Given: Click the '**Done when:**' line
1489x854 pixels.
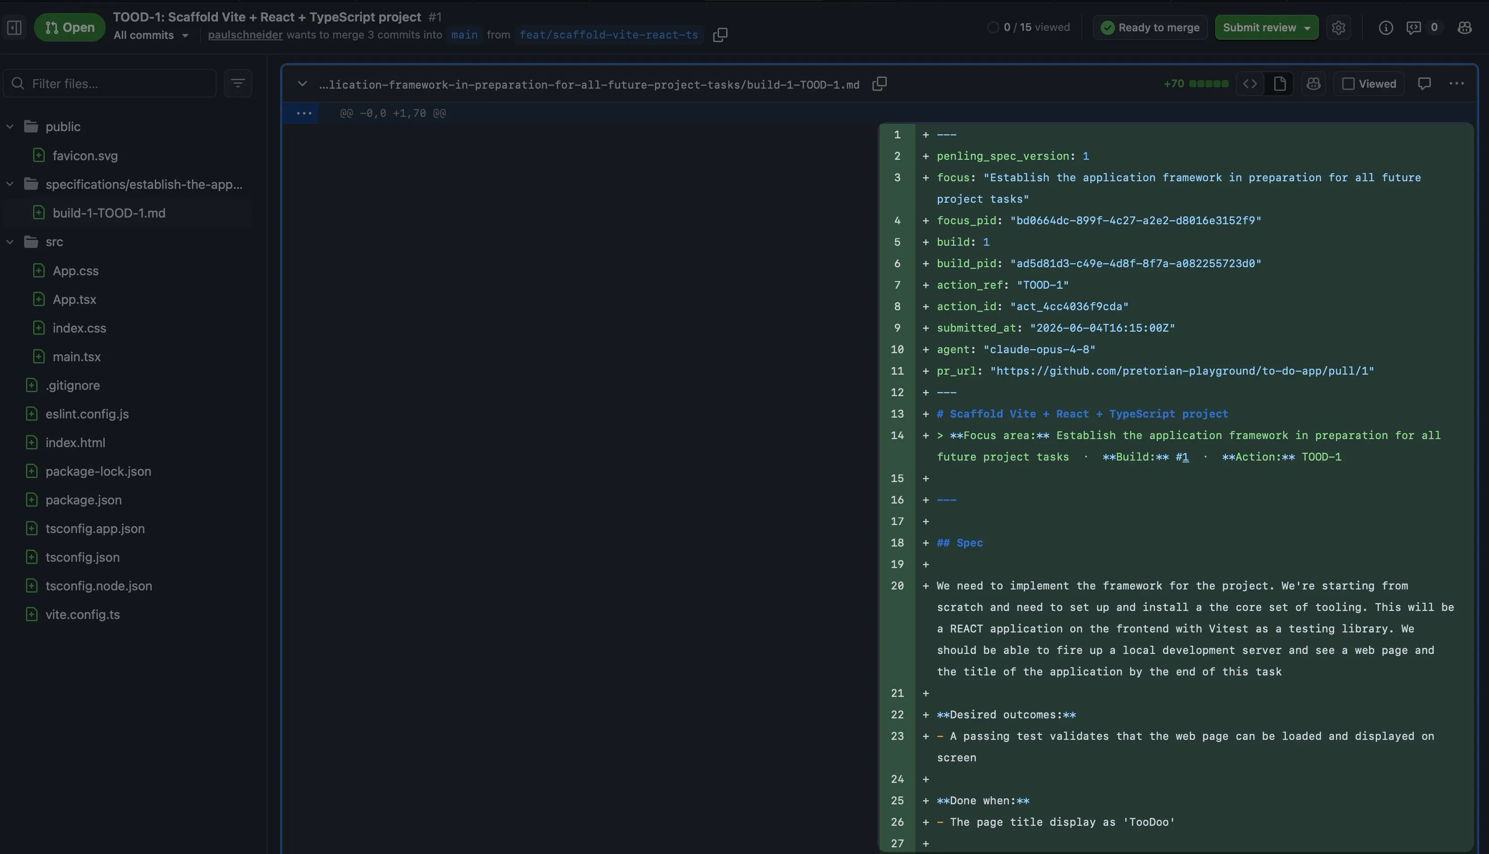Looking at the screenshot, I should [x=983, y=801].
